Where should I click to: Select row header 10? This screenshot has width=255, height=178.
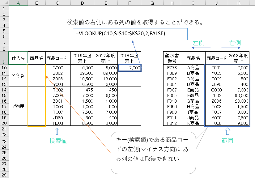[x=4, y=68]
